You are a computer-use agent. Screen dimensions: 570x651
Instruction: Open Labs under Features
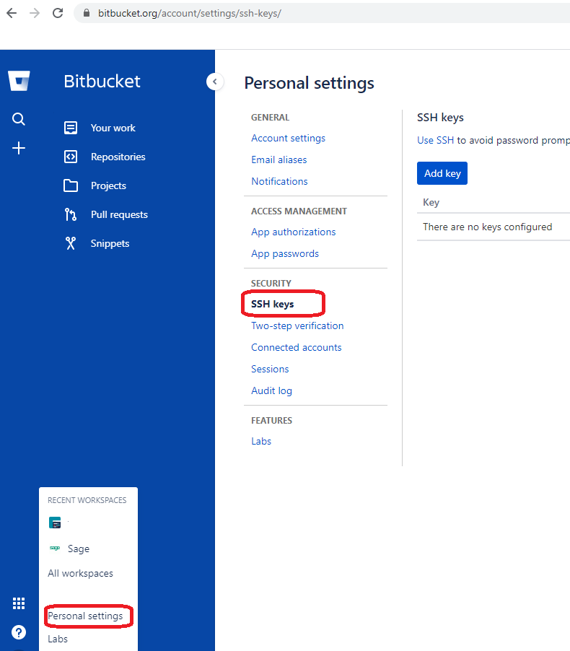[261, 441]
